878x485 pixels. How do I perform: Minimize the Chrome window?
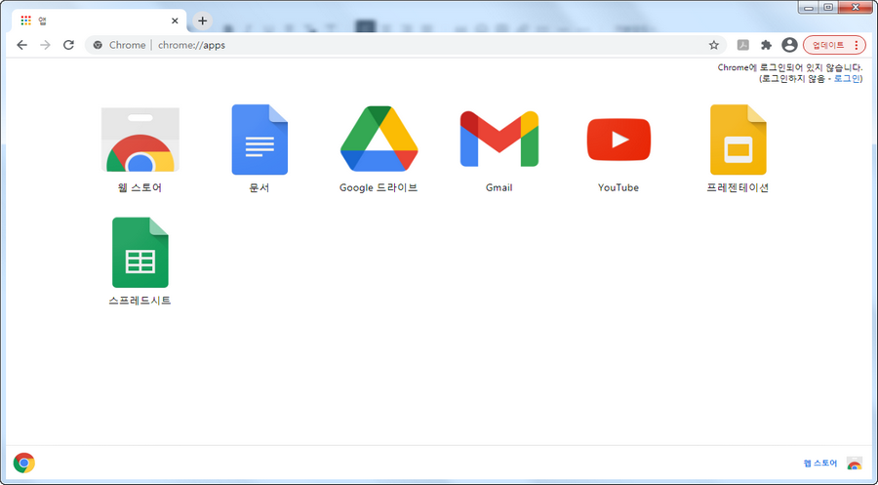[809, 7]
